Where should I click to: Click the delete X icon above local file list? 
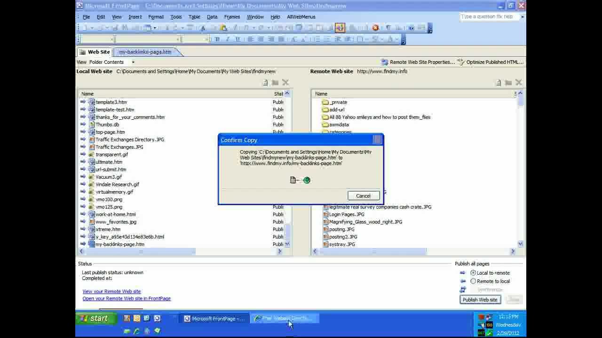[285, 83]
